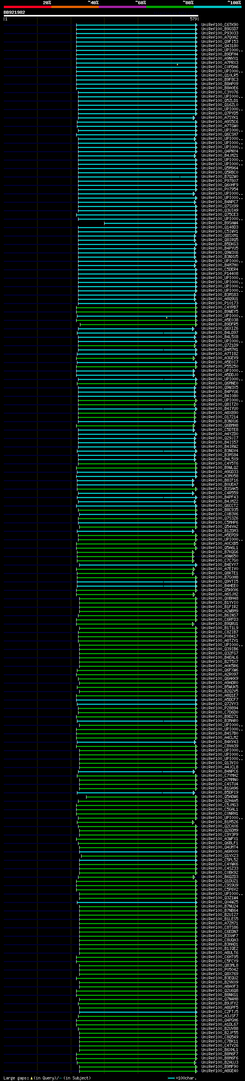Select hit UniRef100_Q7S3Z6
245x1081 pixels.
[219, 518]
